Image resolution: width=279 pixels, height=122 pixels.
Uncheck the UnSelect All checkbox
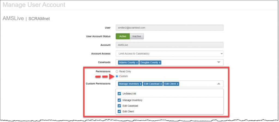pyautogui.click(x=119, y=94)
